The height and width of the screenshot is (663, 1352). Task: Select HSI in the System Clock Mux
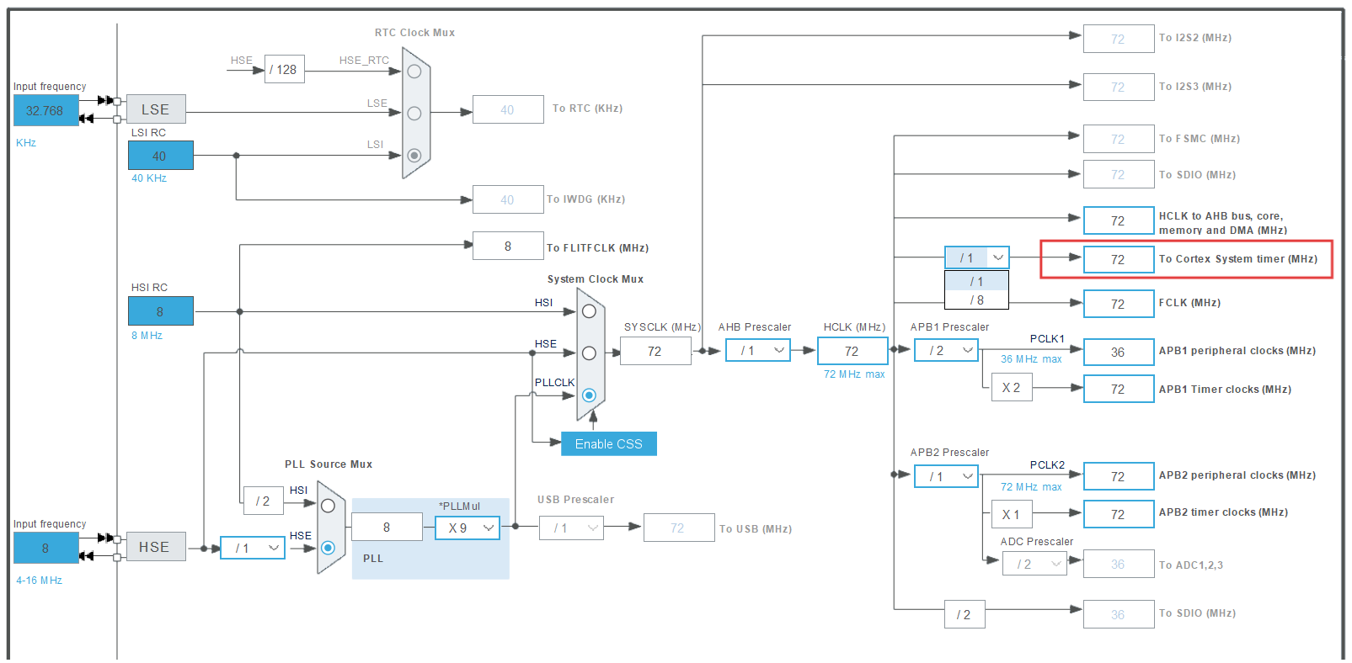point(589,311)
